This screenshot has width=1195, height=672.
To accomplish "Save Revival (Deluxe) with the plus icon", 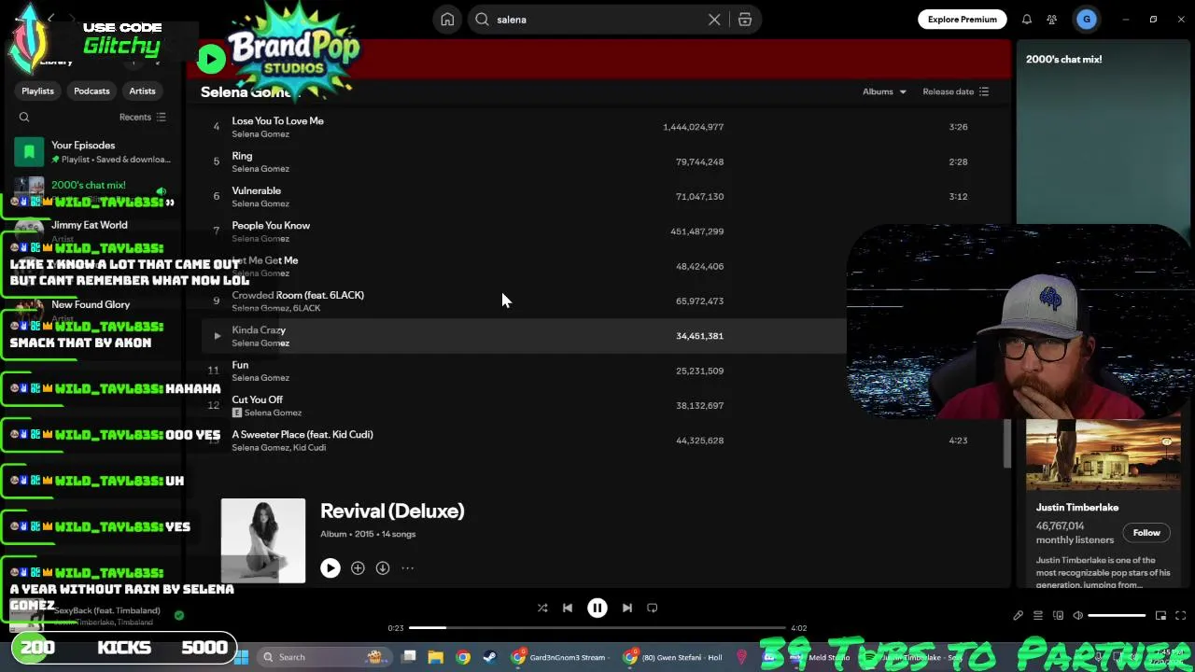I will tap(358, 567).
